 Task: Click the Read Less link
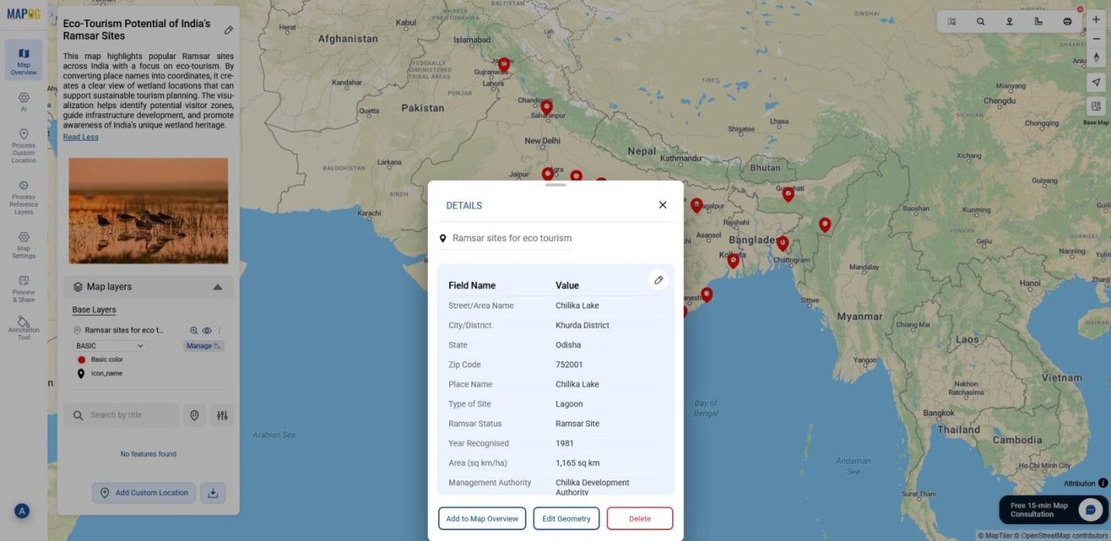click(80, 137)
